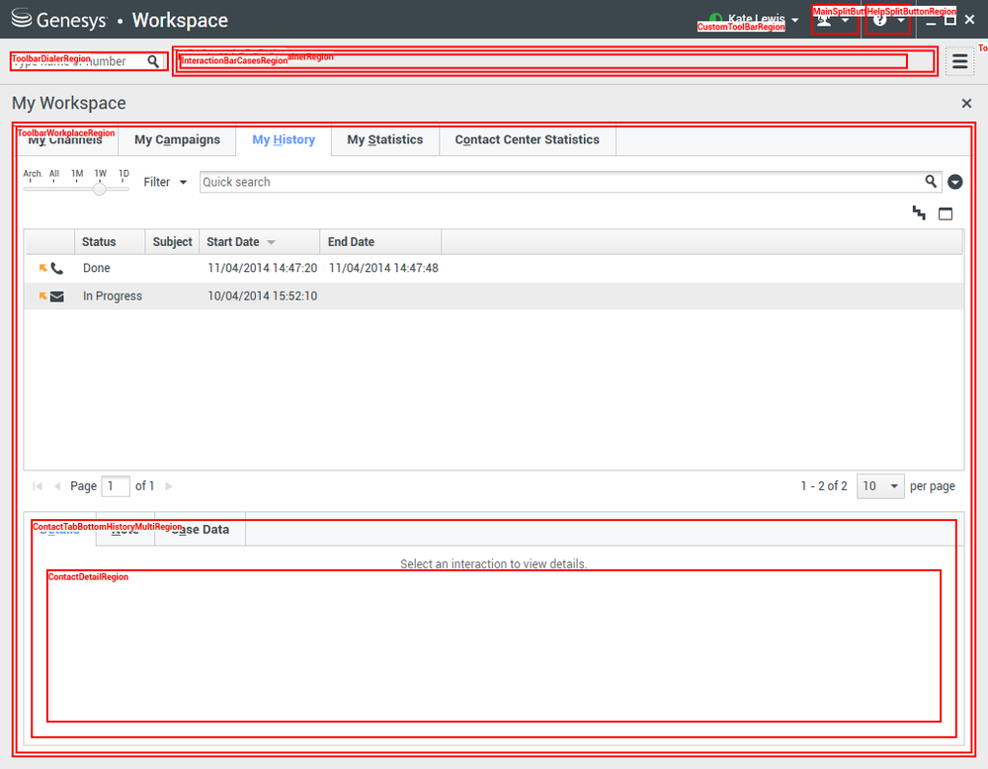988x769 pixels.
Task: Set history slider to 1M
Action: (77, 173)
